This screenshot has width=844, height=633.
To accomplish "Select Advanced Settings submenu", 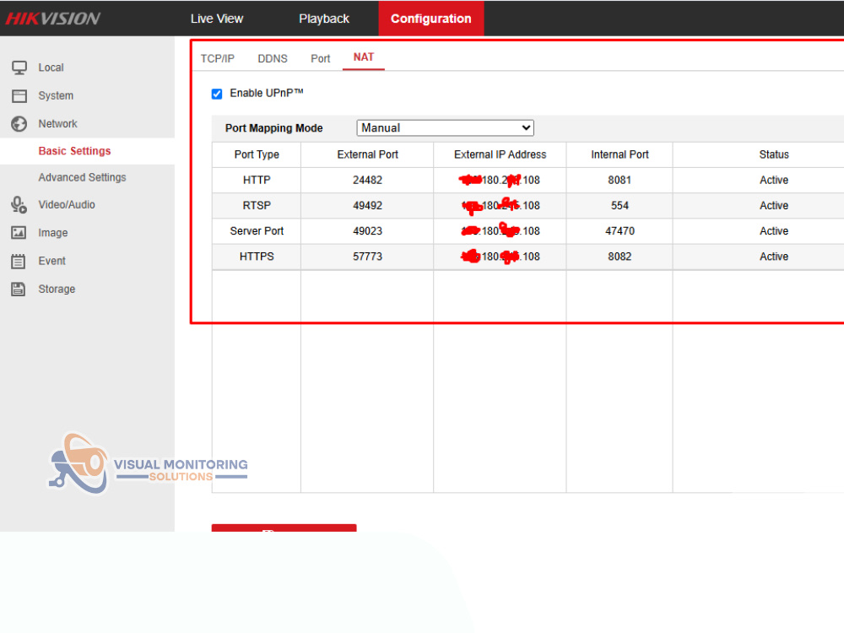I will [82, 177].
